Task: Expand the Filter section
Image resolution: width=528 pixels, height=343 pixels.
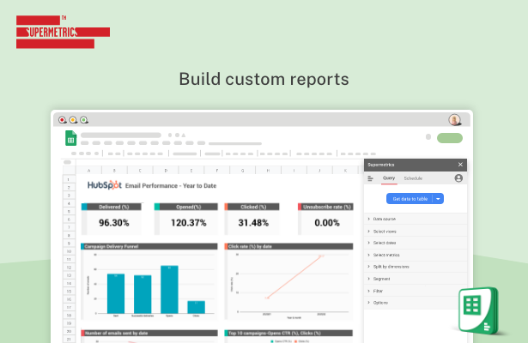Action: click(416, 291)
